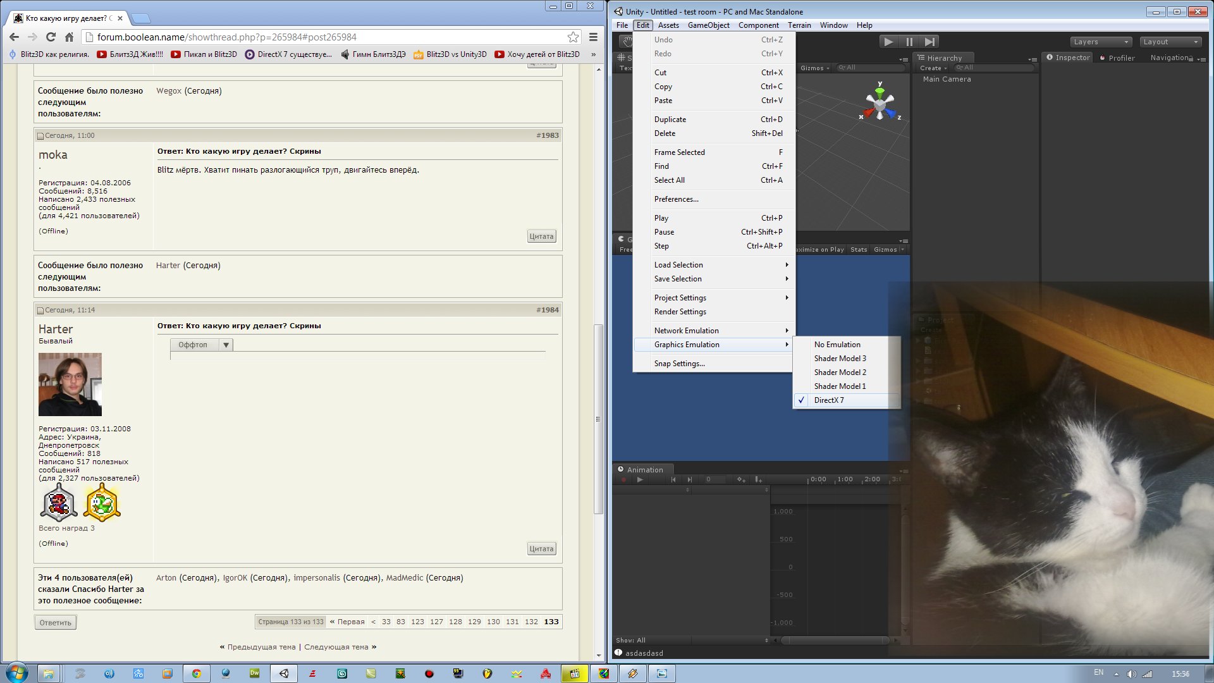
Task: Click the Step frame button
Action: tap(929, 42)
